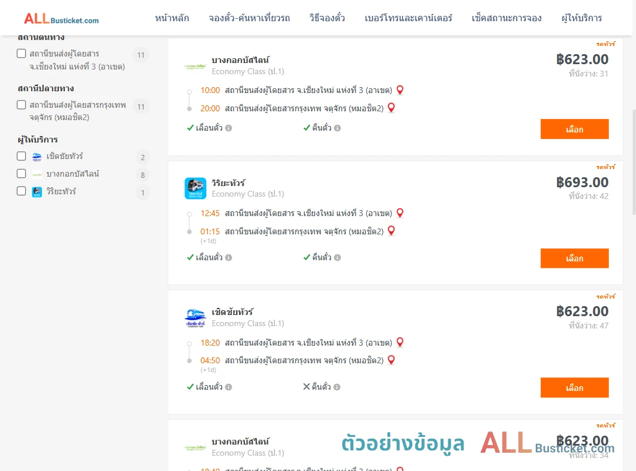Open เบอร์โทรและเคาน์เตอร์ menu item

point(409,18)
